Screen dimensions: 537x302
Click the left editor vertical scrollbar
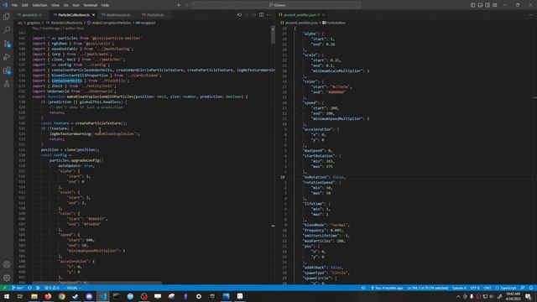coord(273,35)
